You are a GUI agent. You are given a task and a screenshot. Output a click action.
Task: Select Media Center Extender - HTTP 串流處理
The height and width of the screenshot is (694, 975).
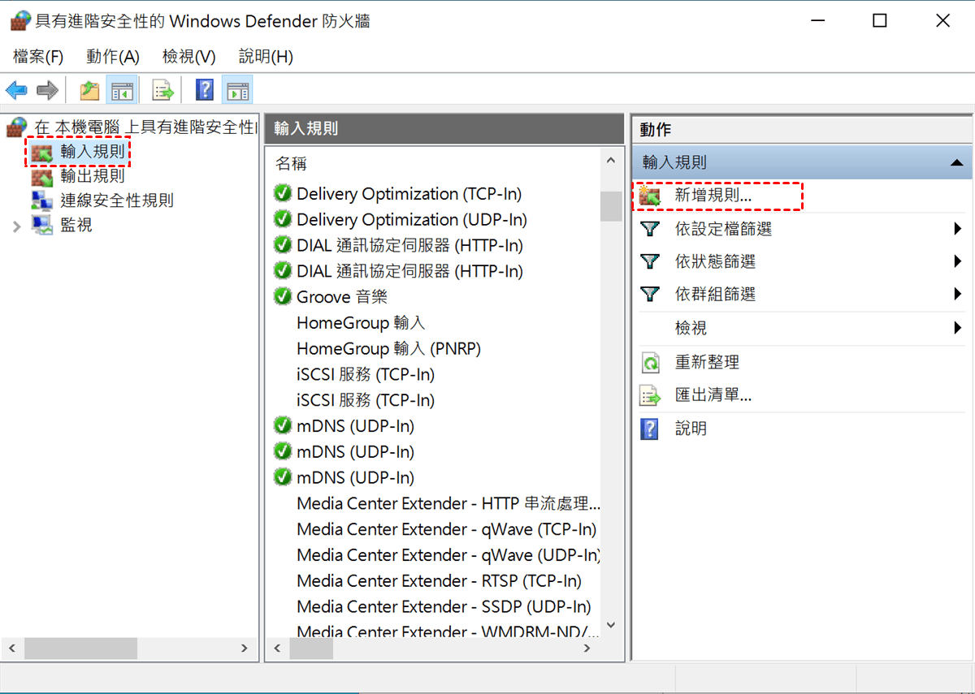448,503
